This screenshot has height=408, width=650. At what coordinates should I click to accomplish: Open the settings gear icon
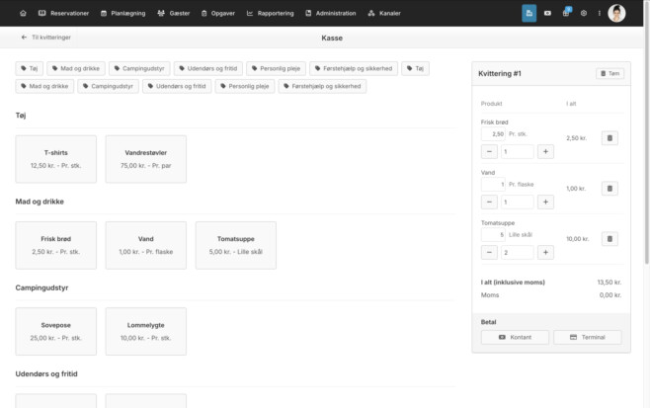point(584,13)
